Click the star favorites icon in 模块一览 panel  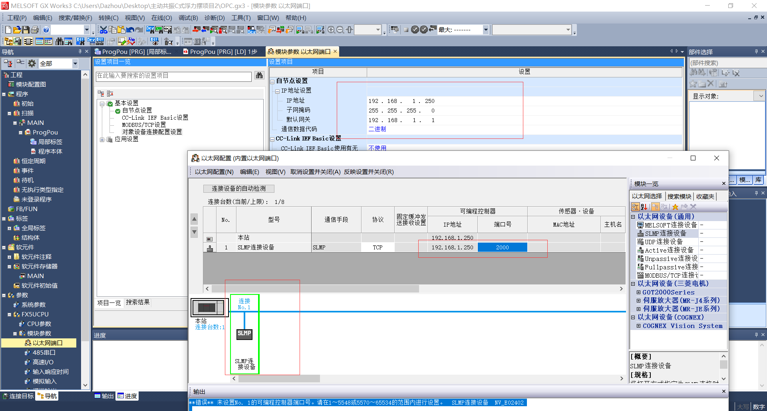[674, 207]
